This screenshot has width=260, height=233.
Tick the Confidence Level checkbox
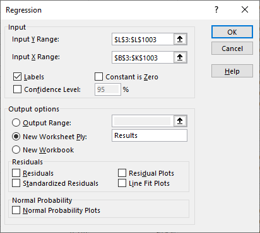click(17, 89)
